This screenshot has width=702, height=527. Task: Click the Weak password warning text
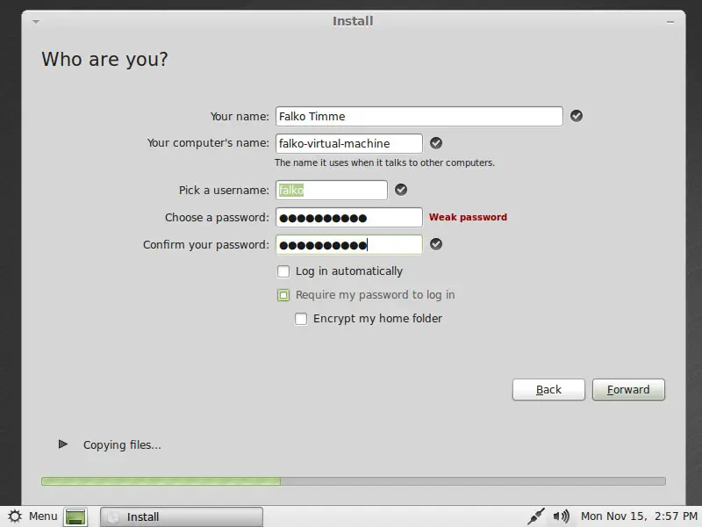468,217
